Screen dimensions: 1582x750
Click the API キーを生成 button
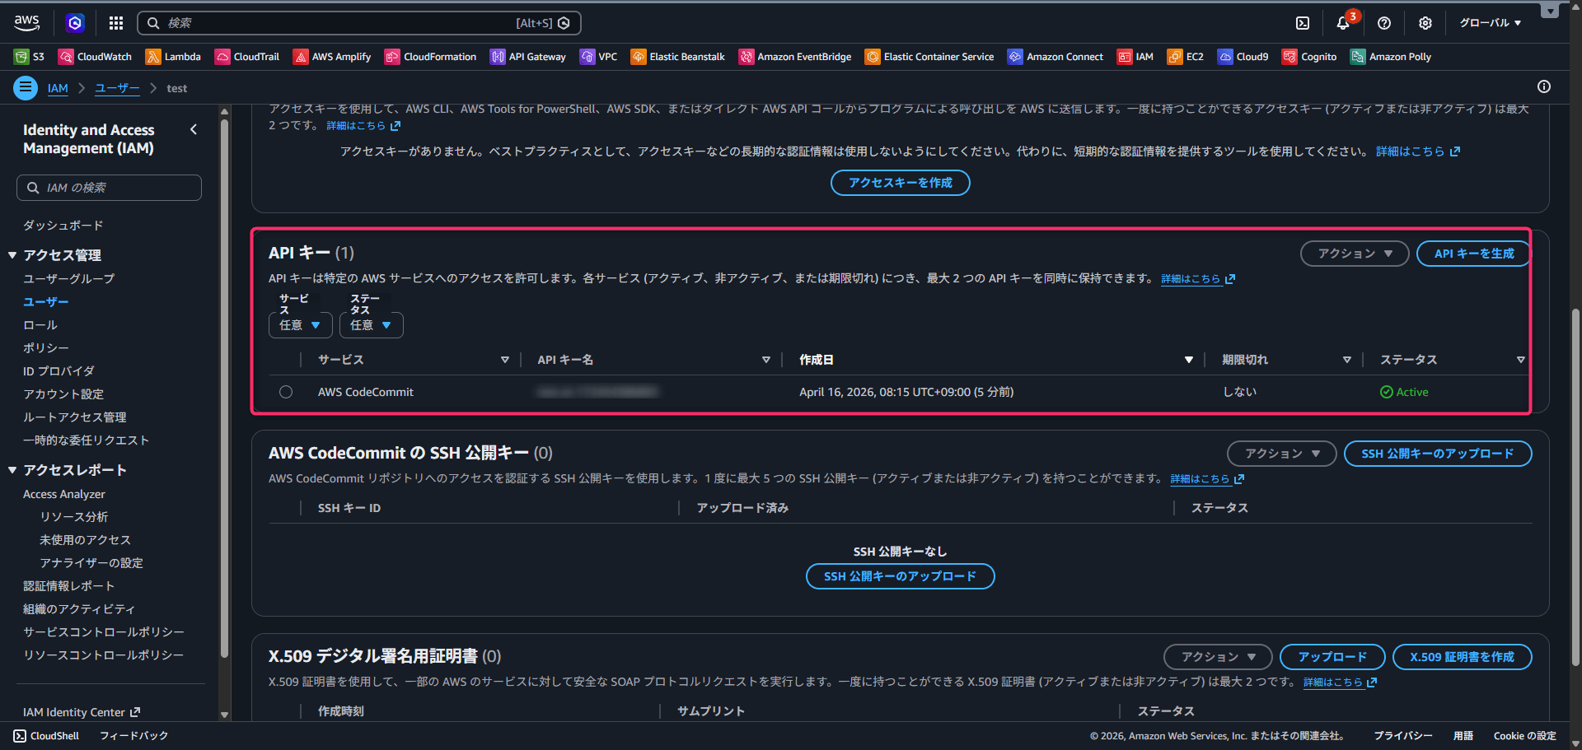[1473, 254]
